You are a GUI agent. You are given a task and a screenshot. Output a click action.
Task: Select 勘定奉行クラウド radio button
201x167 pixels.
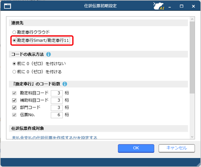click(x=14, y=32)
